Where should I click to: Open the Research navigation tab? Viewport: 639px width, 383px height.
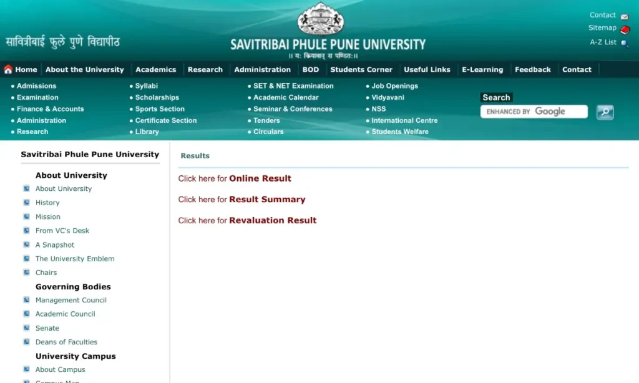point(205,69)
